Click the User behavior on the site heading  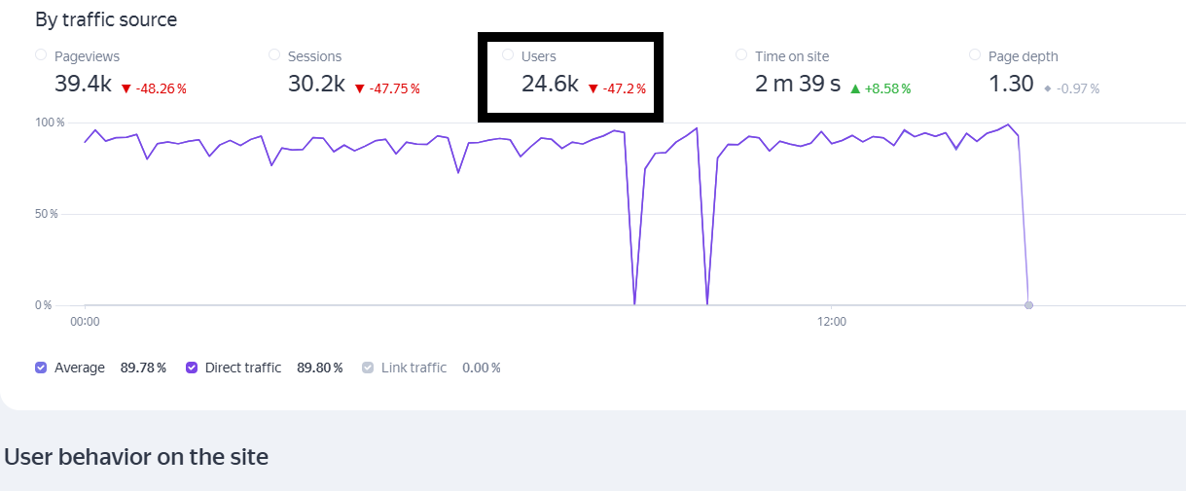pyautogui.click(x=136, y=456)
